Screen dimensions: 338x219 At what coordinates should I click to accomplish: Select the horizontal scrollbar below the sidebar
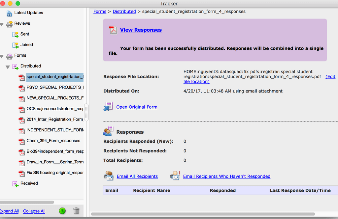point(27,202)
